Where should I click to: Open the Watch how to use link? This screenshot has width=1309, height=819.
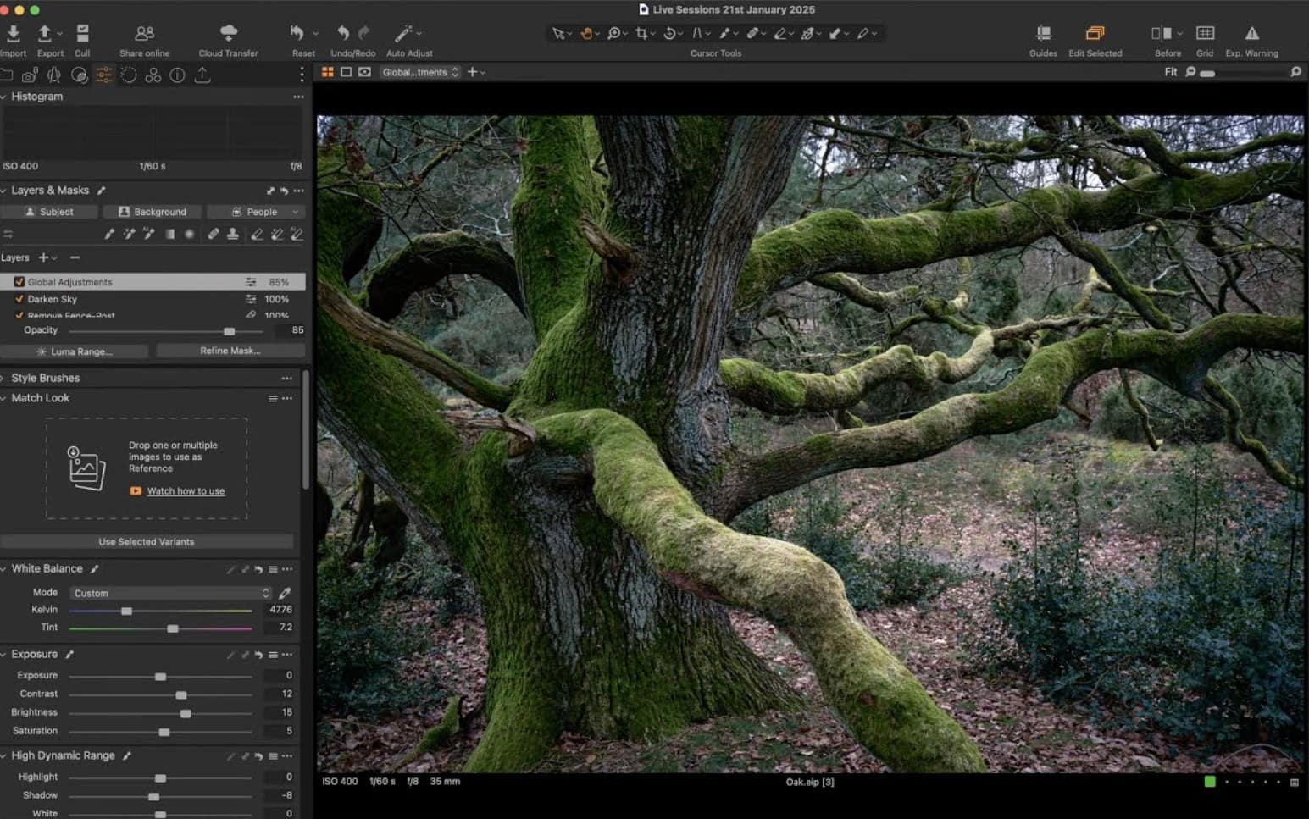point(186,491)
